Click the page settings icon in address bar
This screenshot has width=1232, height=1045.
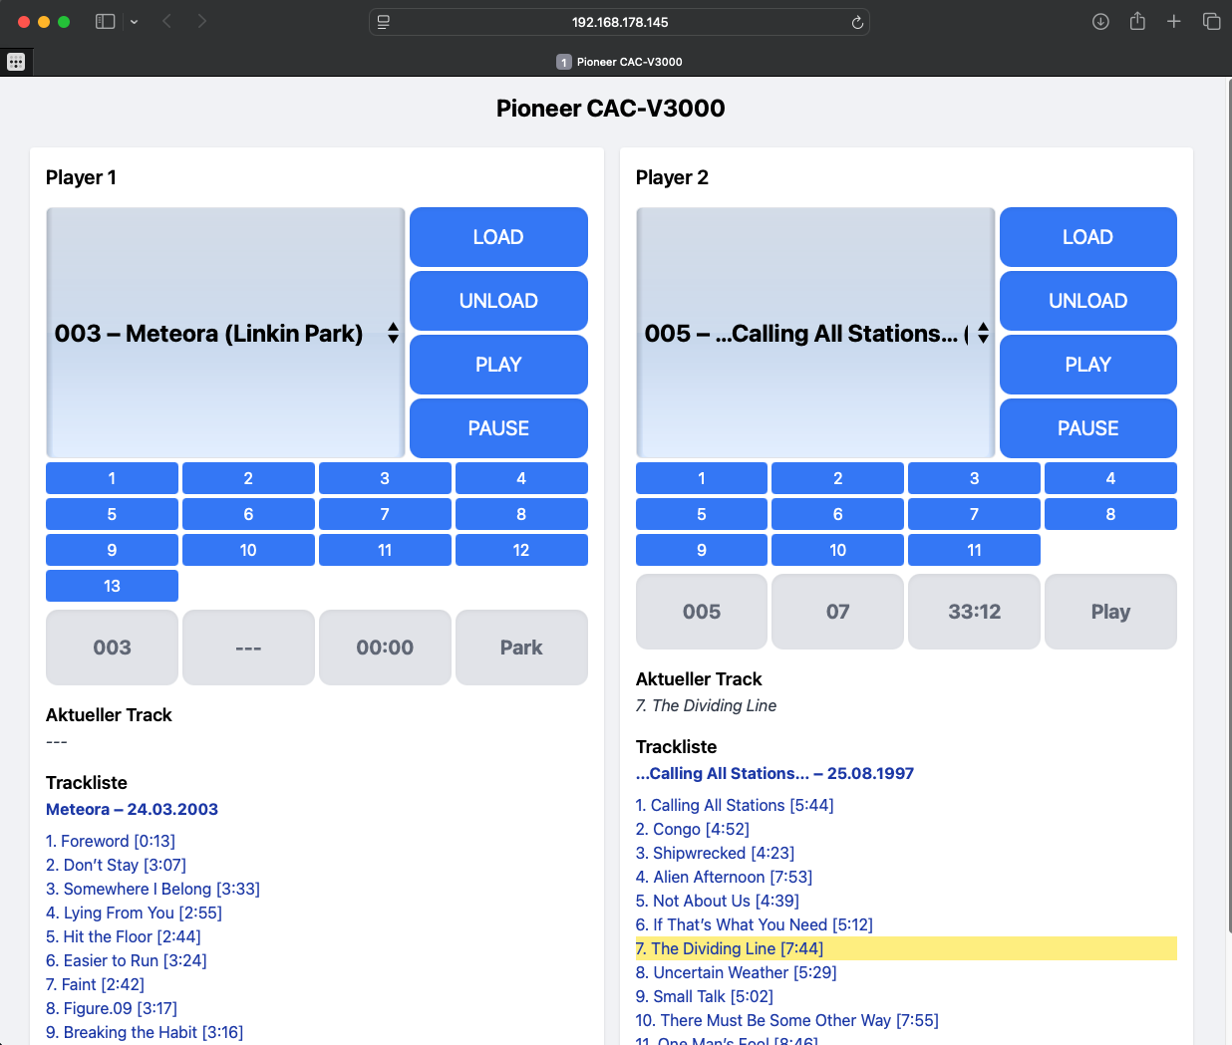(x=384, y=22)
